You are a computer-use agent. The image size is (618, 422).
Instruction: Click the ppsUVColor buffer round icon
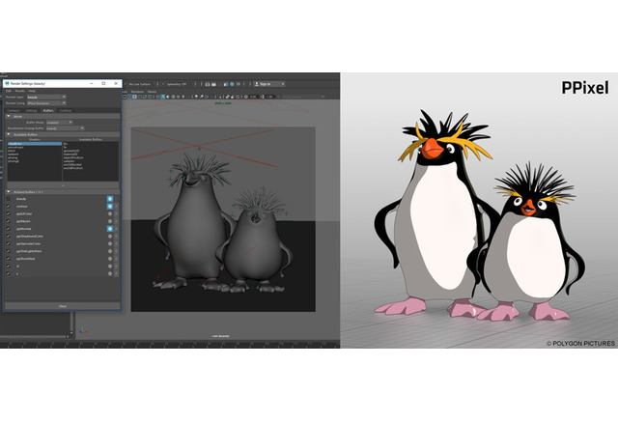tap(110, 214)
